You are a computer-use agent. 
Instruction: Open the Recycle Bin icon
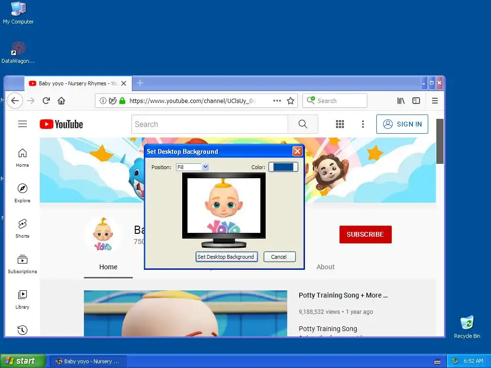[x=467, y=327]
